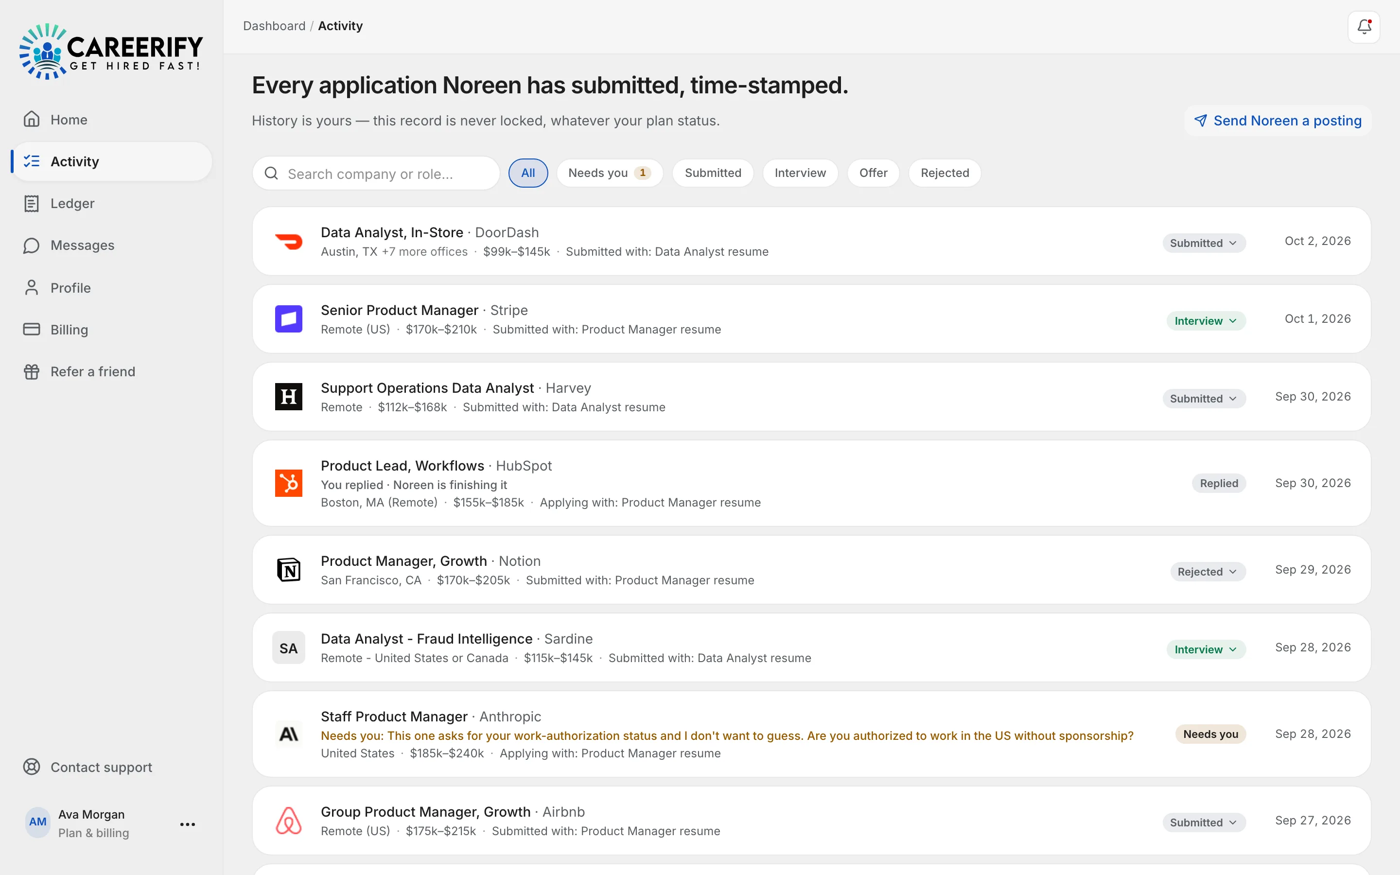
Task: Click the Anthropic Needs you badge
Action: click(1211, 734)
